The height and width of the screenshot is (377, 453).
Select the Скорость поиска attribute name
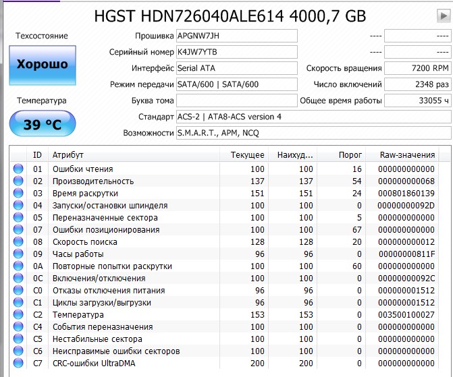pyautogui.click(x=85, y=242)
